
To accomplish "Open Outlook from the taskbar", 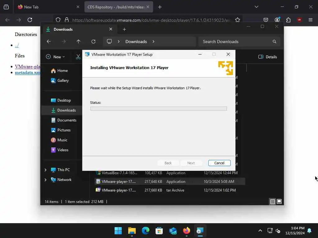I will [x=173, y=231].
